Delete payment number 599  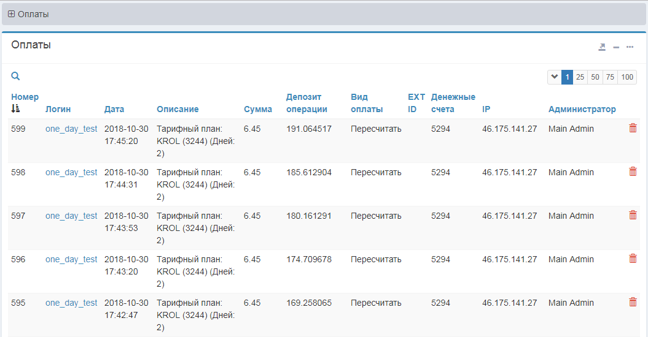(633, 128)
